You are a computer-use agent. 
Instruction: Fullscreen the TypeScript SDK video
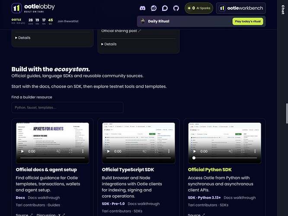point(157,151)
